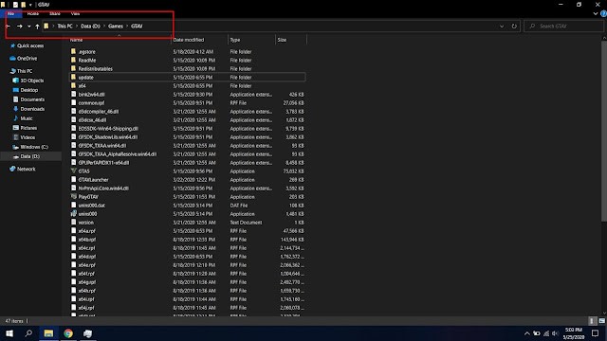The image size is (607, 341).
Task: Open Downloads in navigation pane
Action: click(x=32, y=109)
